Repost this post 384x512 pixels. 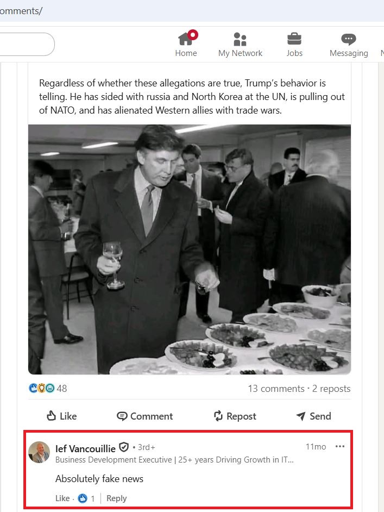tap(235, 416)
